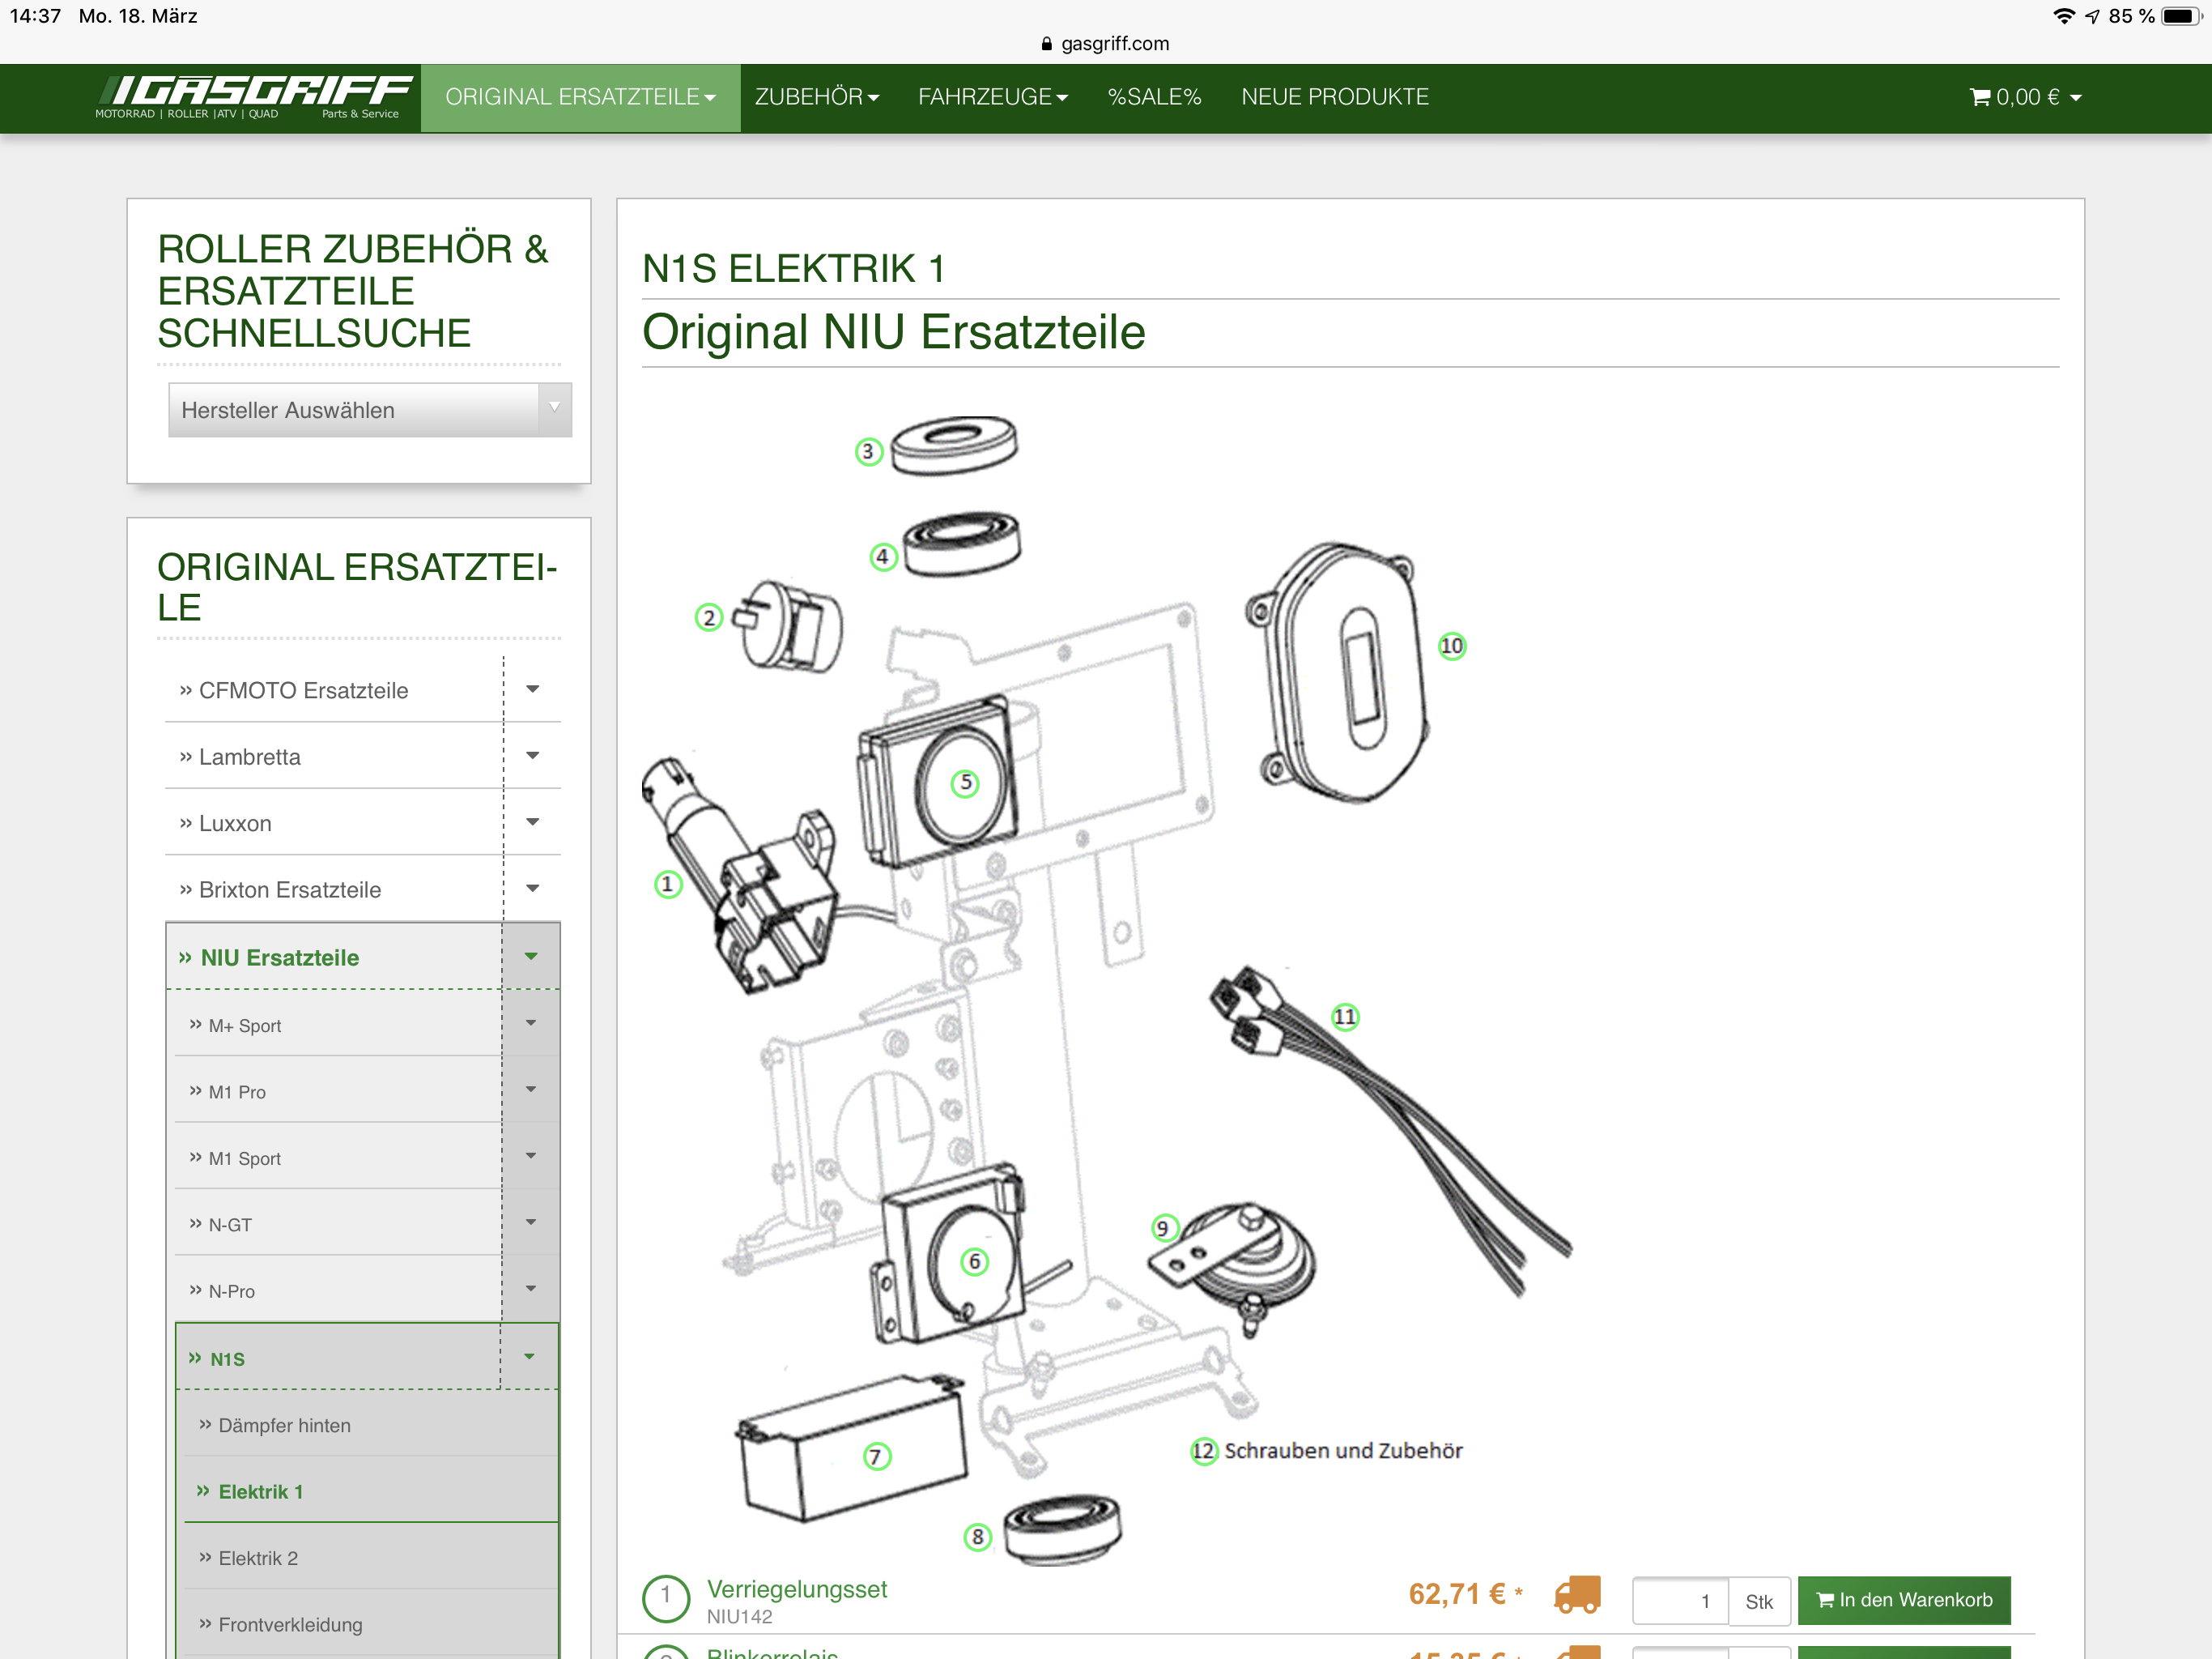Open the shopping cart showing 0,00 €
Viewport: 2212px width, 1659px height.
[x=2025, y=97]
